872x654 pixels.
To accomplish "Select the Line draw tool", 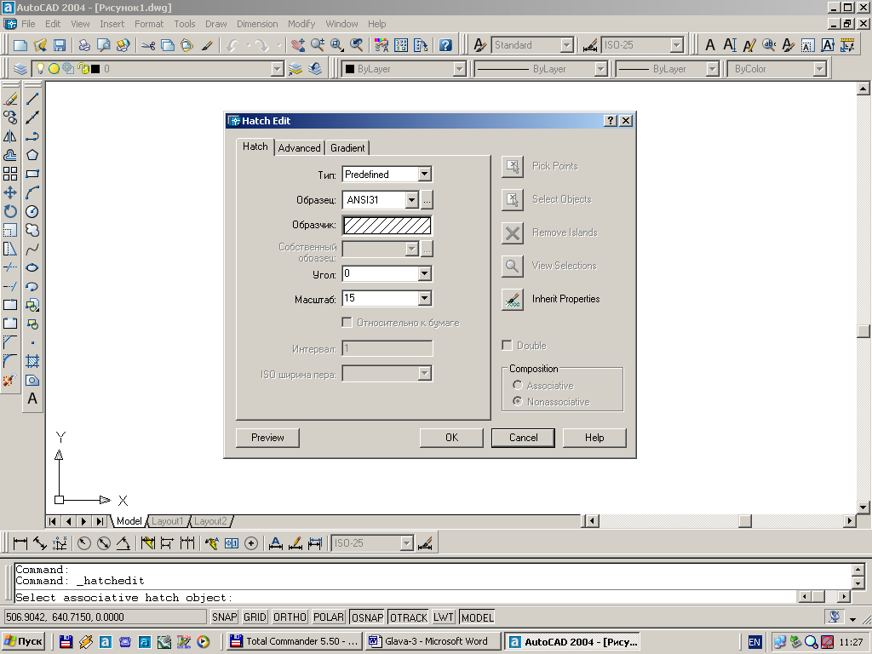I will (x=32, y=99).
